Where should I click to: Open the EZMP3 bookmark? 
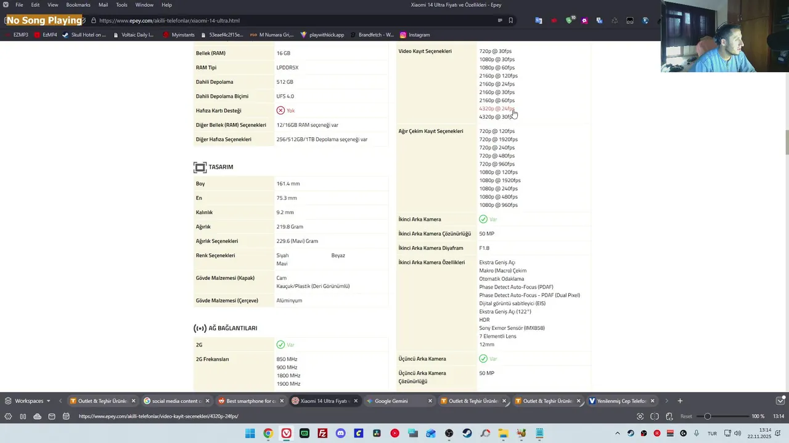(17, 35)
